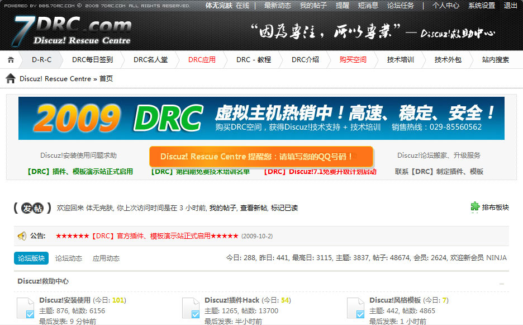Open 短消息 messages link
This screenshot has height=325, width=523.
pyautogui.click(x=368, y=6)
